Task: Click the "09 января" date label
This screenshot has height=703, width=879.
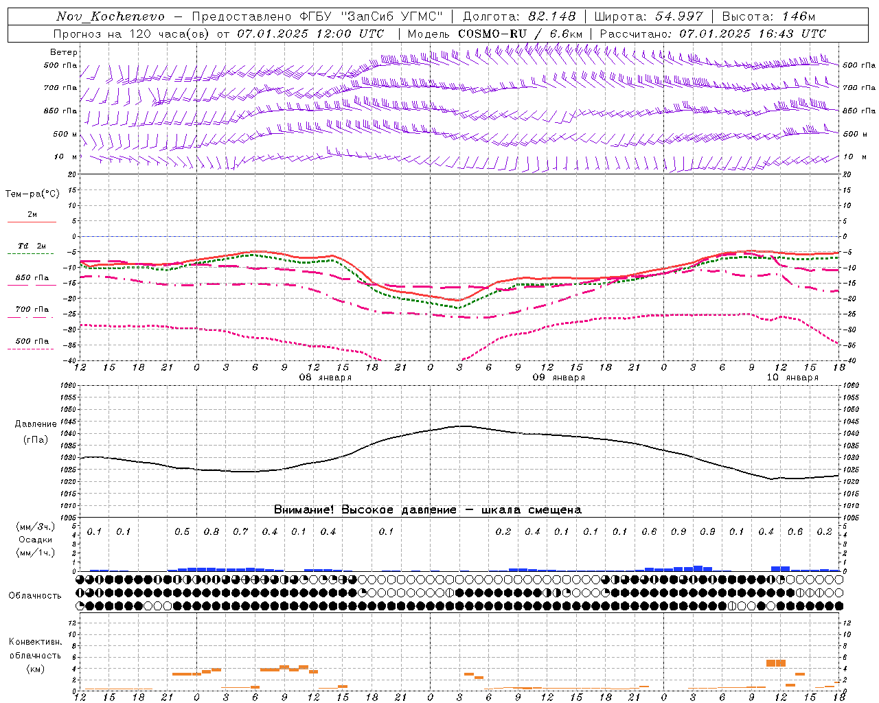Action: tap(558, 378)
